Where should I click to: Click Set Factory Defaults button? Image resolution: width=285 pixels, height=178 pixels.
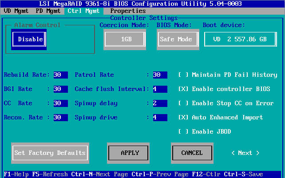coord(50,153)
